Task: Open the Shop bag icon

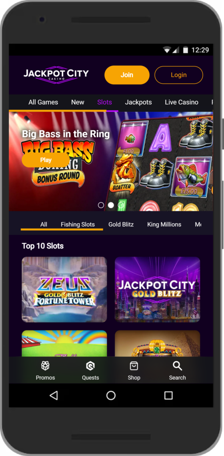Action: click(x=134, y=366)
